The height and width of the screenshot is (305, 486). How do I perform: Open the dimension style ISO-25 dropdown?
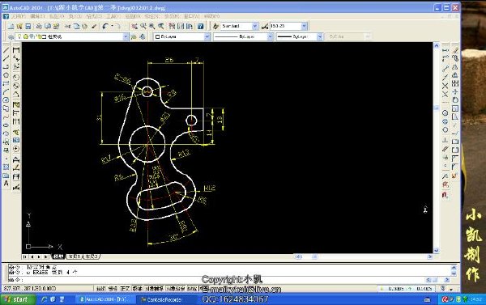pos(304,27)
